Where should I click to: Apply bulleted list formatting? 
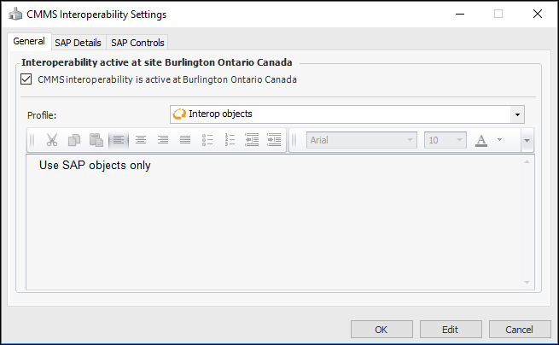click(x=207, y=140)
